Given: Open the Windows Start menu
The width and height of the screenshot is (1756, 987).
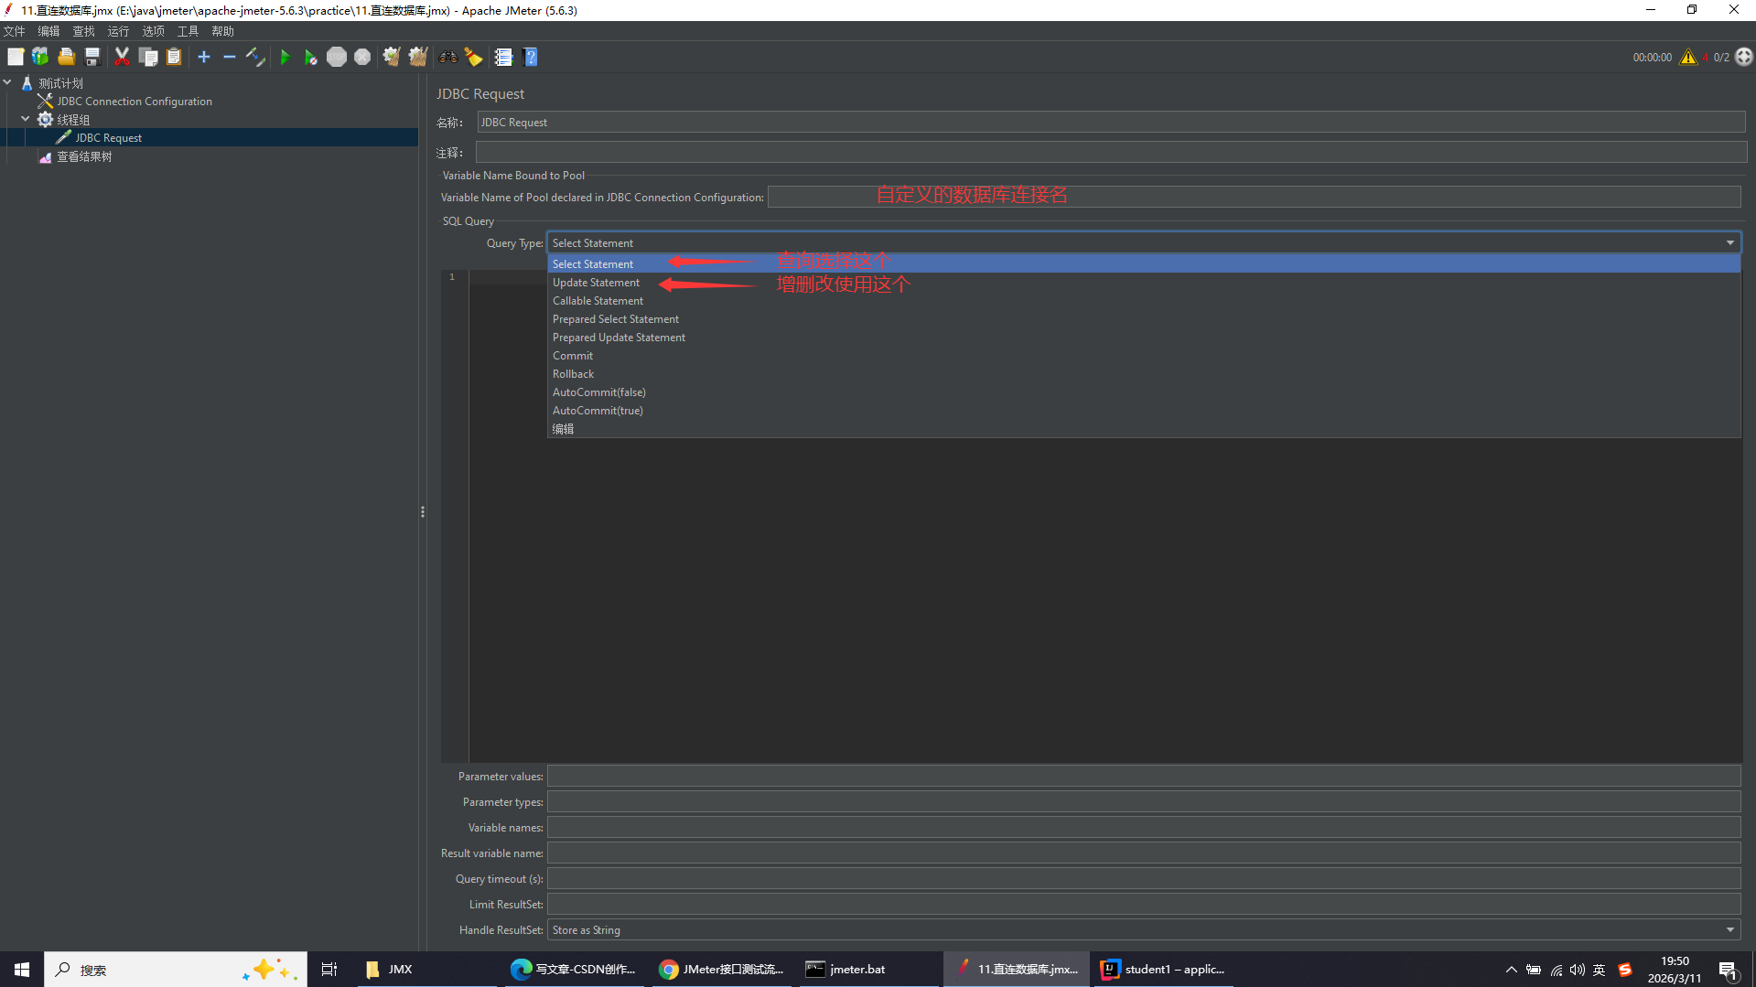Looking at the screenshot, I should tap(22, 969).
